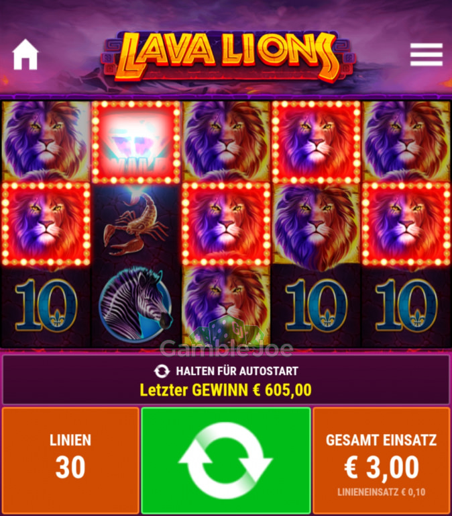The height and width of the screenshot is (516, 452).
Task: Open the Gesamt Einsatz bet selector
Action: [381, 460]
